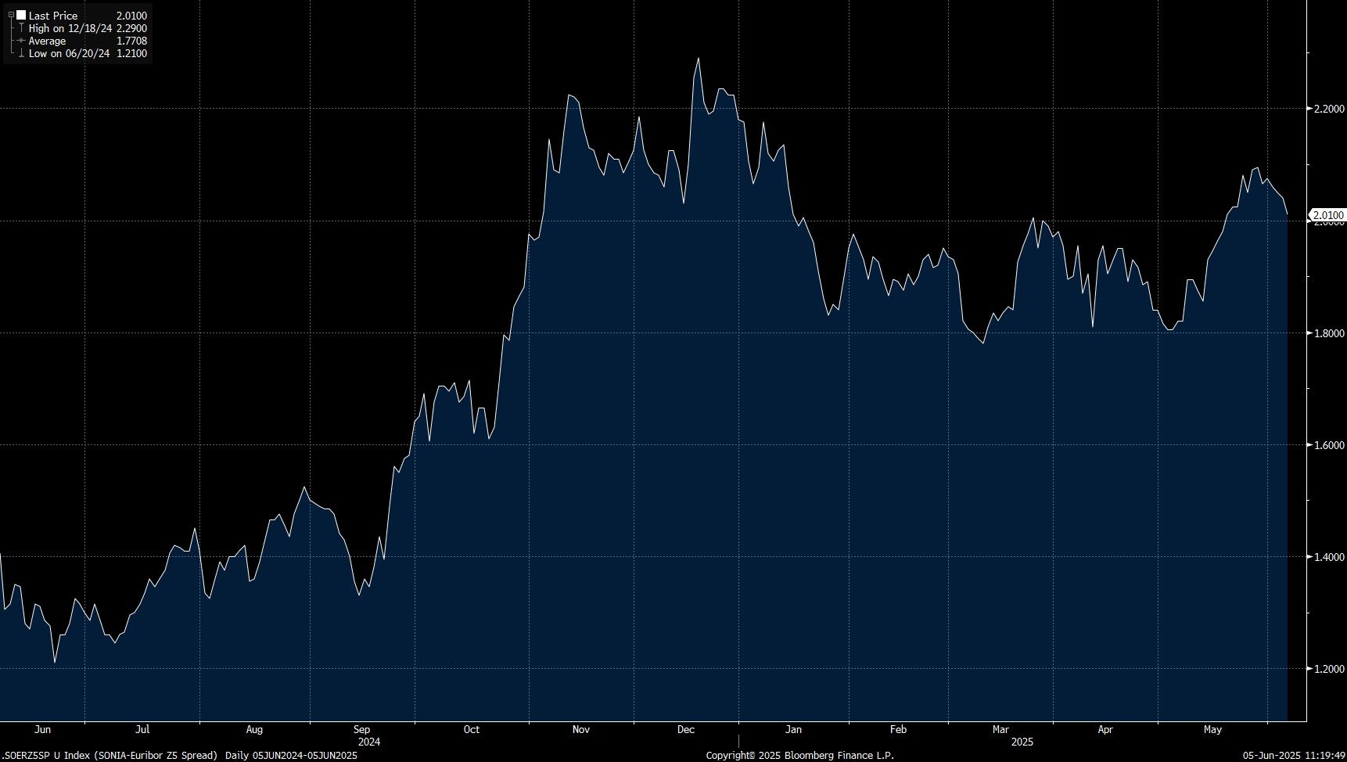Click the Daily 05JUN2024-05JUN2025 date range text
The height and width of the screenshot is (762, 1347).
(x=291, y=755)
